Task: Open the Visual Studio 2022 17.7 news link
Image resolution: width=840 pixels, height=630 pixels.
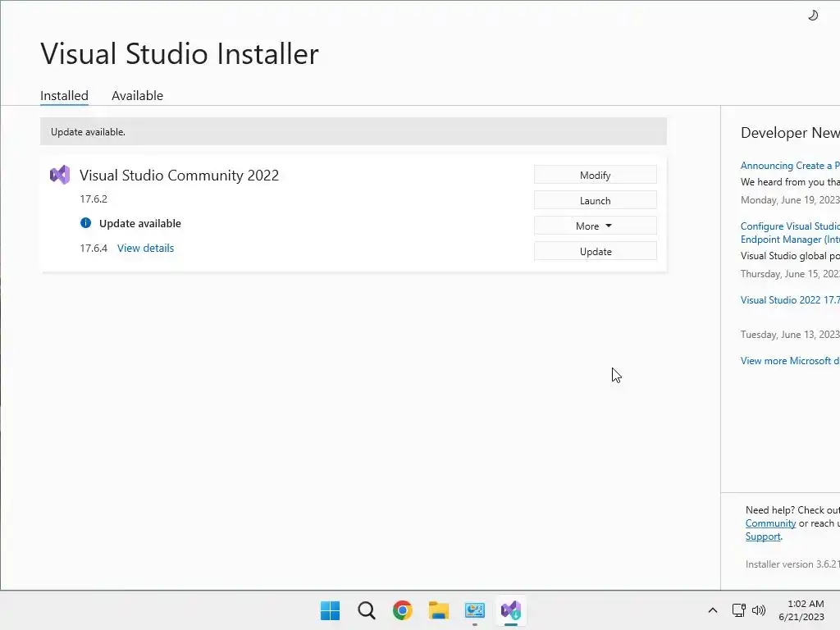Action: tap(790, 300)
